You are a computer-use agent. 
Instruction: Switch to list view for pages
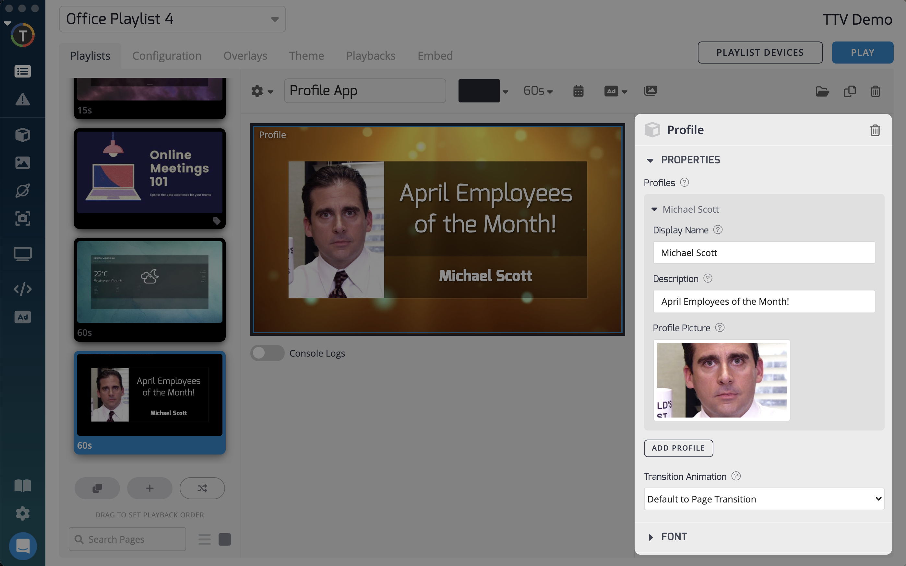click(x=204, y=539)
